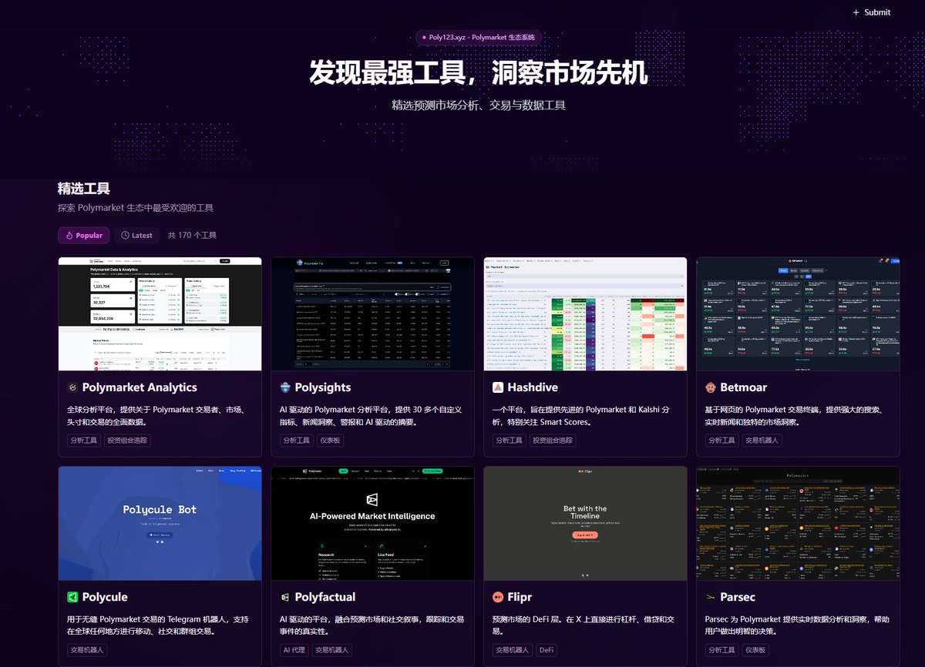
Task: Open the Poly123.xyz Polymarket ecosystem badge
Action: pos(479,37)
